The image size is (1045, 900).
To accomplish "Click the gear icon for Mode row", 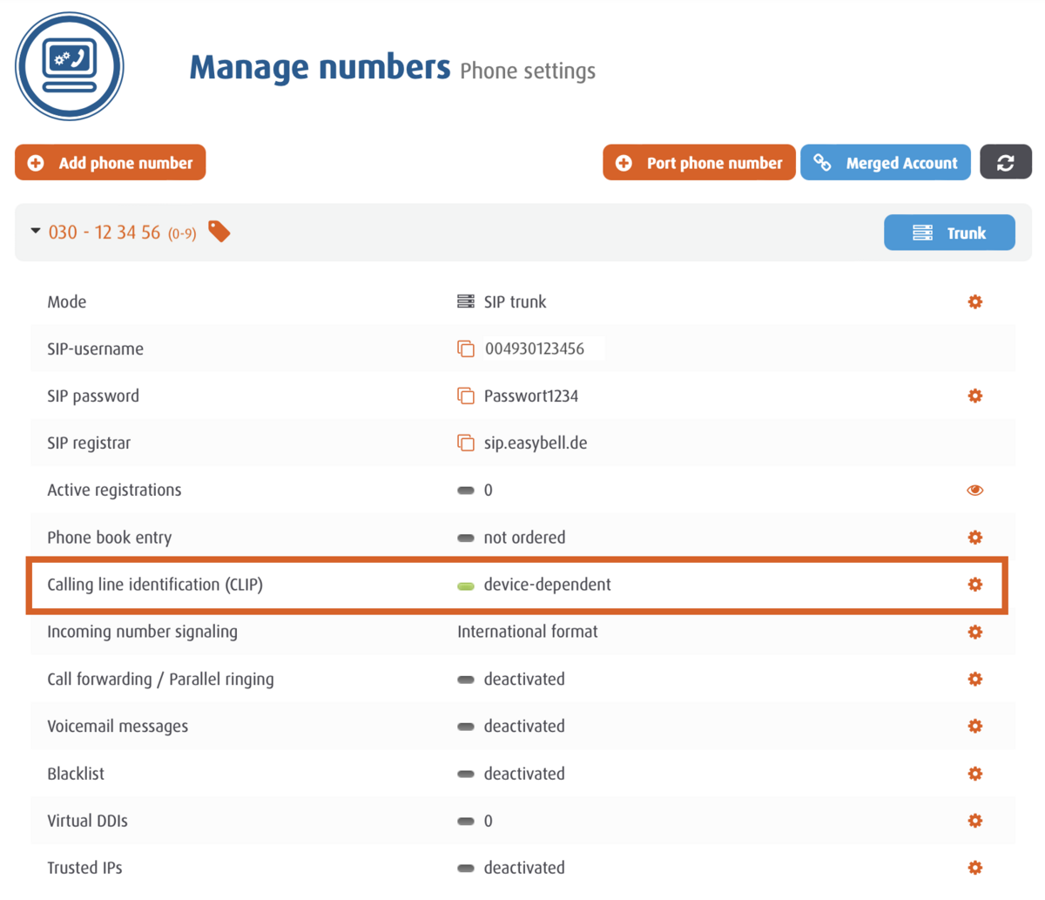I will (974, 302).
